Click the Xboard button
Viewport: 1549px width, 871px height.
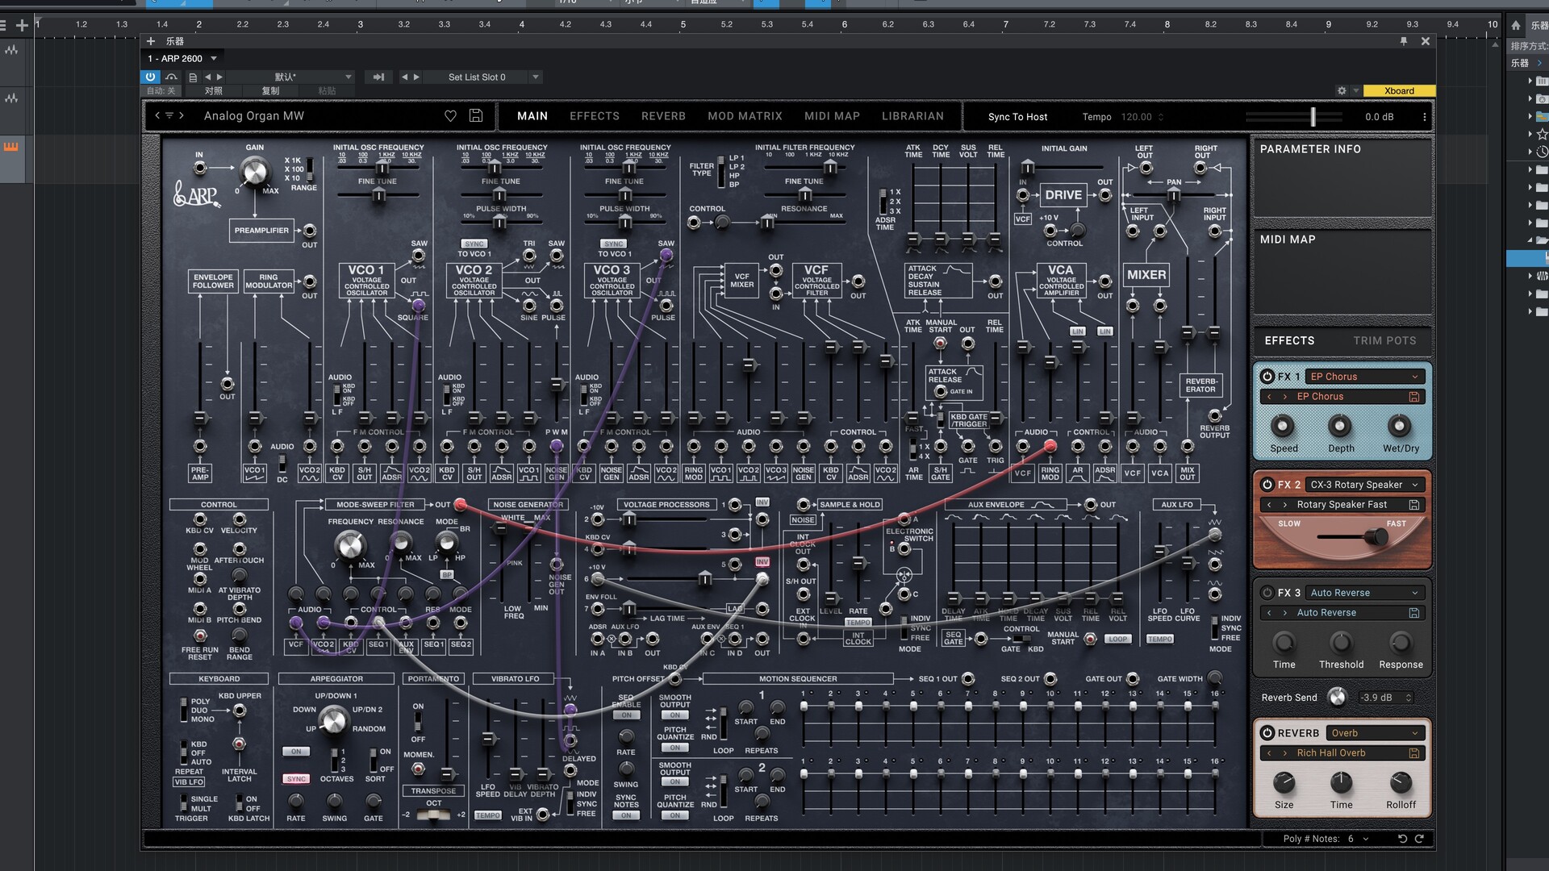1399,91
